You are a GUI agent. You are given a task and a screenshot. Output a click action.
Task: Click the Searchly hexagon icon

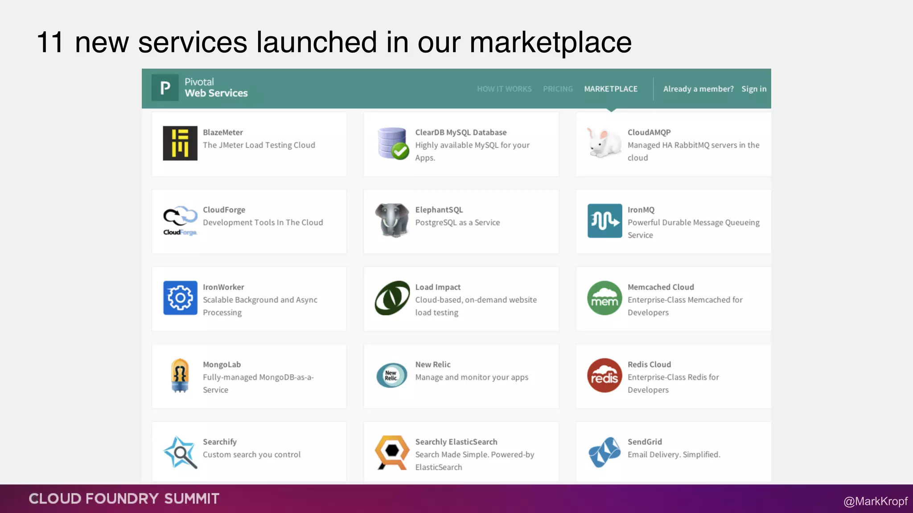coord(392,452)
